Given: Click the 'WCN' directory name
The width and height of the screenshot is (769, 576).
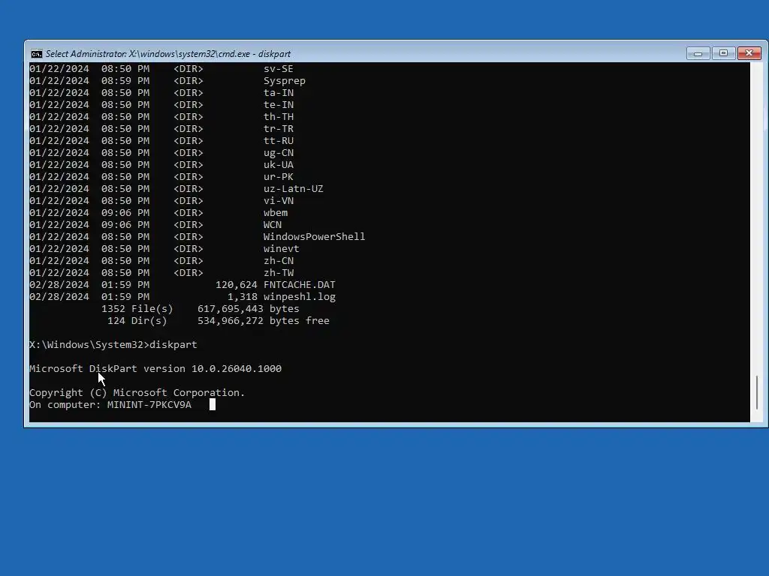Looking at the screenshot, I should [272, 225].
